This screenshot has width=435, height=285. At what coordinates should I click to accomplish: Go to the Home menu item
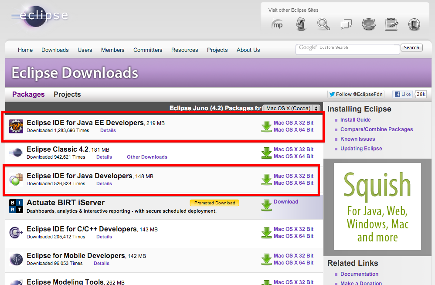(25, 50)
